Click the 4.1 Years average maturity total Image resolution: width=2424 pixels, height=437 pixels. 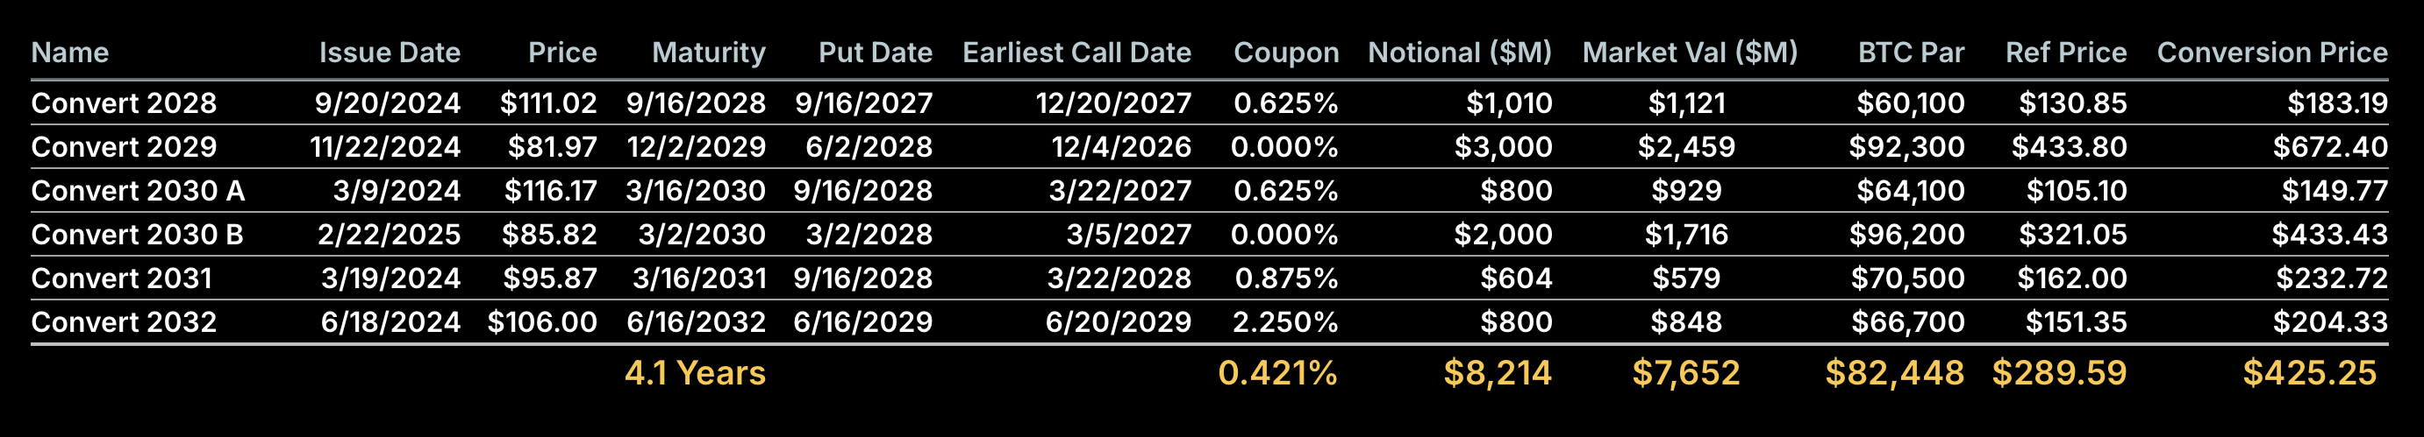pyautogui.click(x=695, y=374)
